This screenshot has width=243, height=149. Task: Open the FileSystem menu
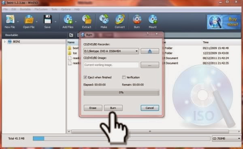tap(41, 9)
